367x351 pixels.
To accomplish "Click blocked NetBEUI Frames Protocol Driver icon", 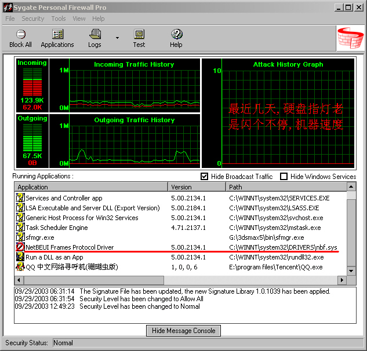I will click(x=20, y=247).
